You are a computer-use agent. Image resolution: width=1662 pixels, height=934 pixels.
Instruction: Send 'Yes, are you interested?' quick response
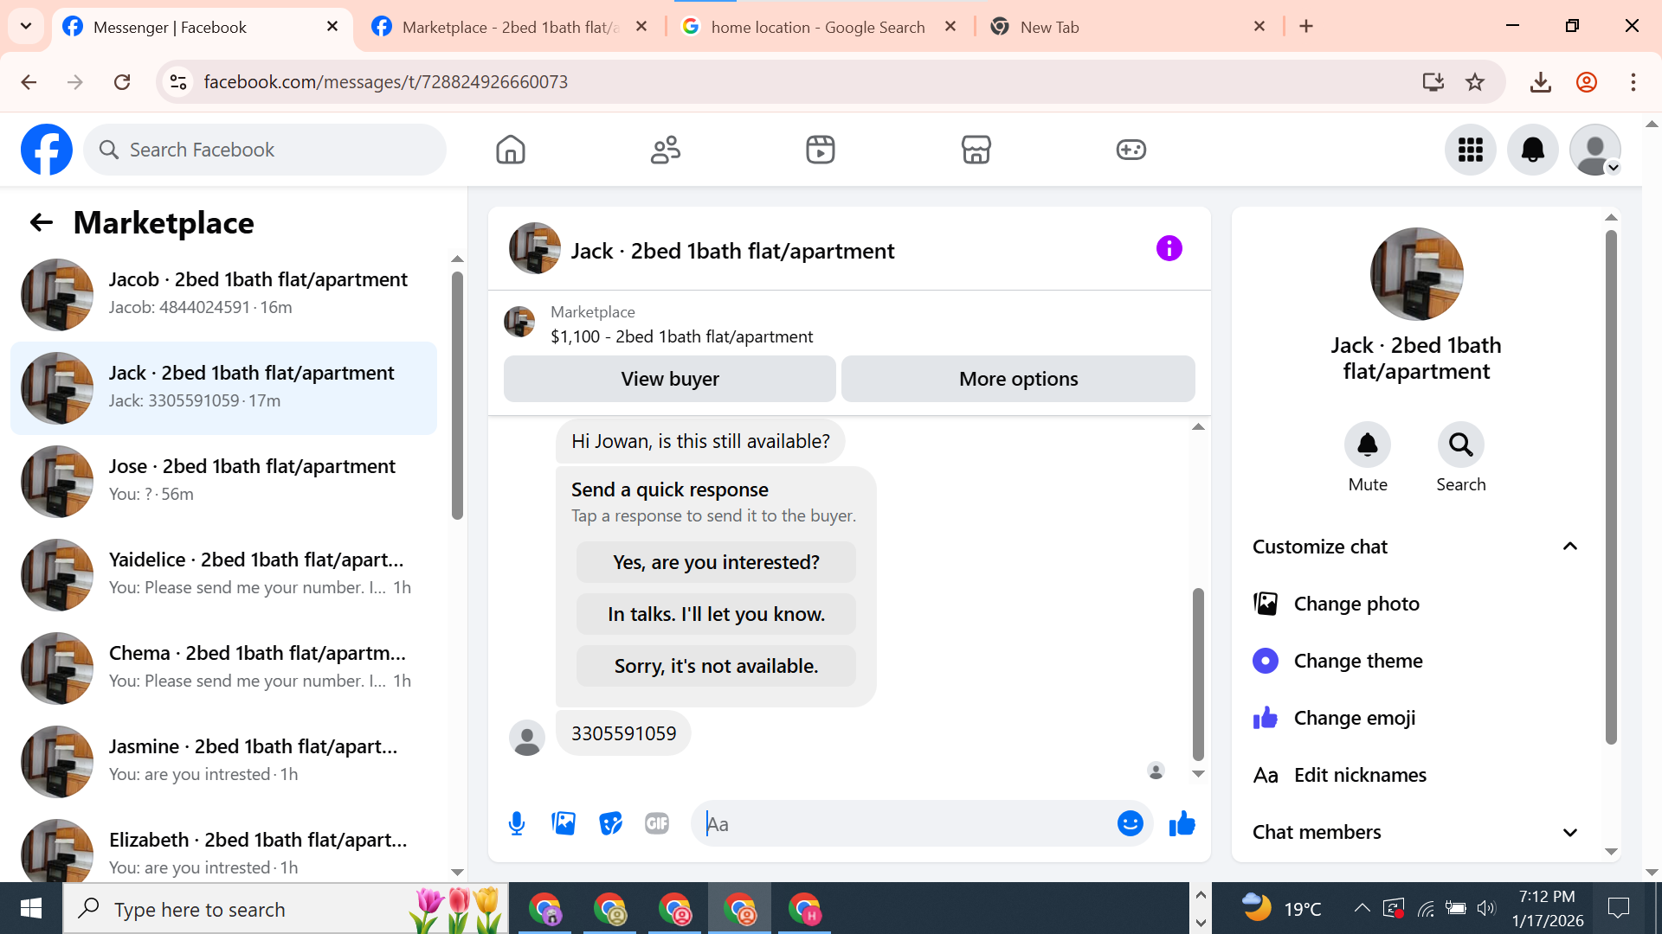716,562
